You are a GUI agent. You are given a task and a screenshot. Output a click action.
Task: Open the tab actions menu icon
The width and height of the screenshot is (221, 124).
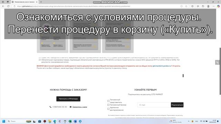[8, 2]
